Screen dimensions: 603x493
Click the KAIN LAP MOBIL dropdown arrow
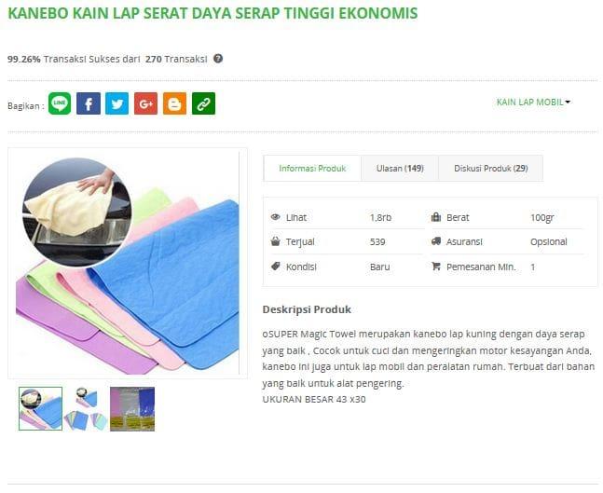568,103
